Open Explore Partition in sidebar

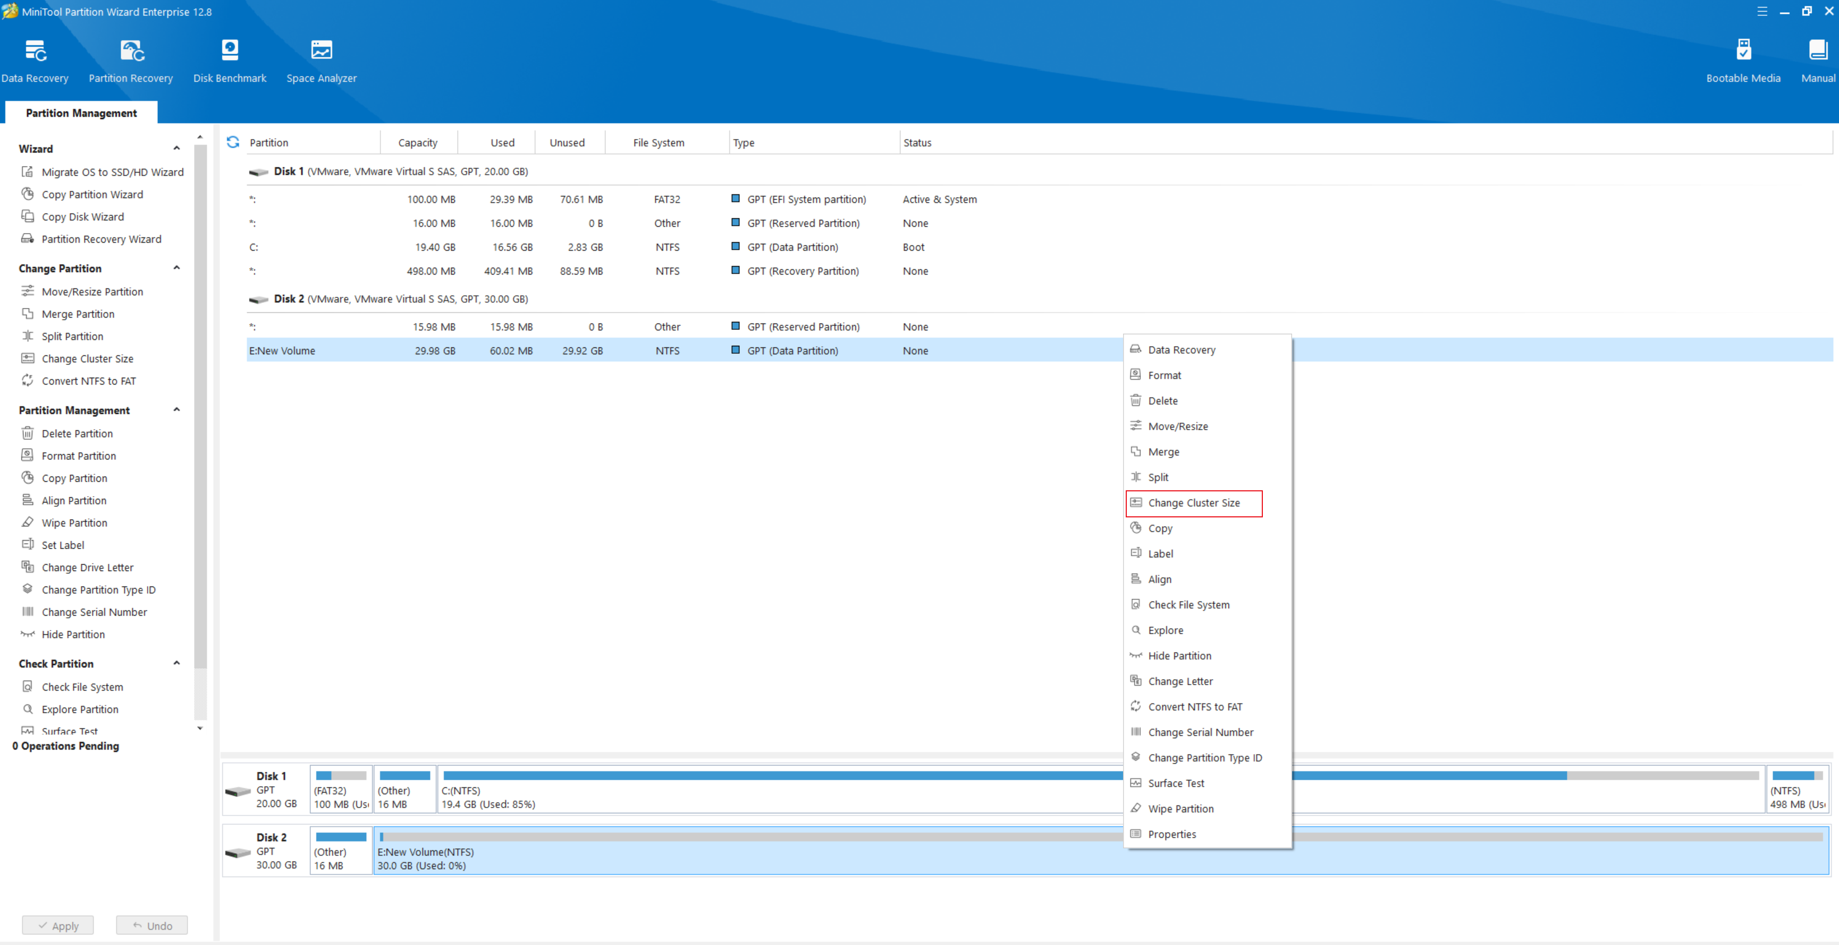click(x=71, y=710)
